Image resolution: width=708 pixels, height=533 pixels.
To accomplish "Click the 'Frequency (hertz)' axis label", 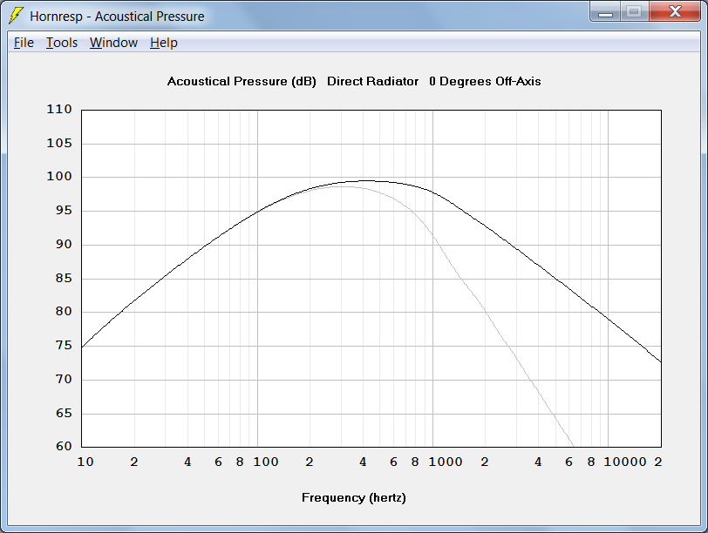I will (x=353, y=498).
